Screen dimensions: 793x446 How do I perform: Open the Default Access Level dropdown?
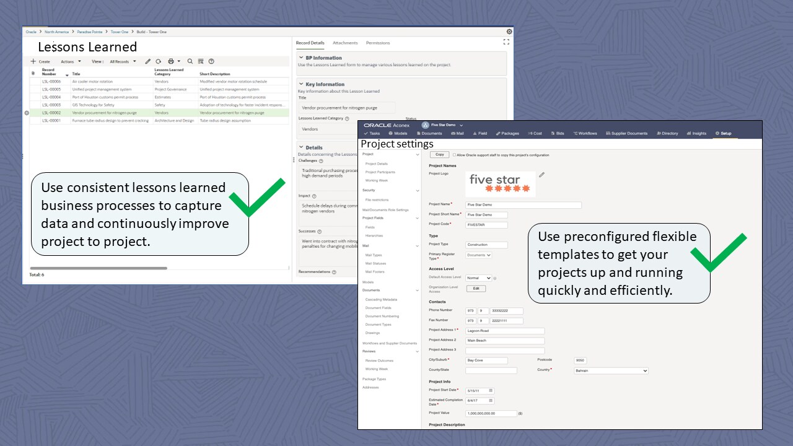[x=479, y=278]
